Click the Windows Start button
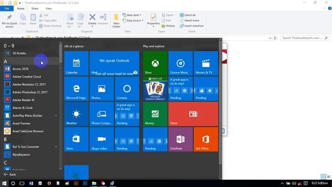Screen dimensions: 332x187 pos(4,183)
